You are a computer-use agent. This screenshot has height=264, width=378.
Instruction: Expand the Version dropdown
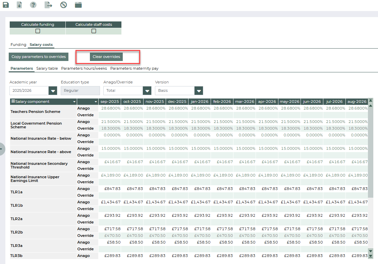pos(199,91)
